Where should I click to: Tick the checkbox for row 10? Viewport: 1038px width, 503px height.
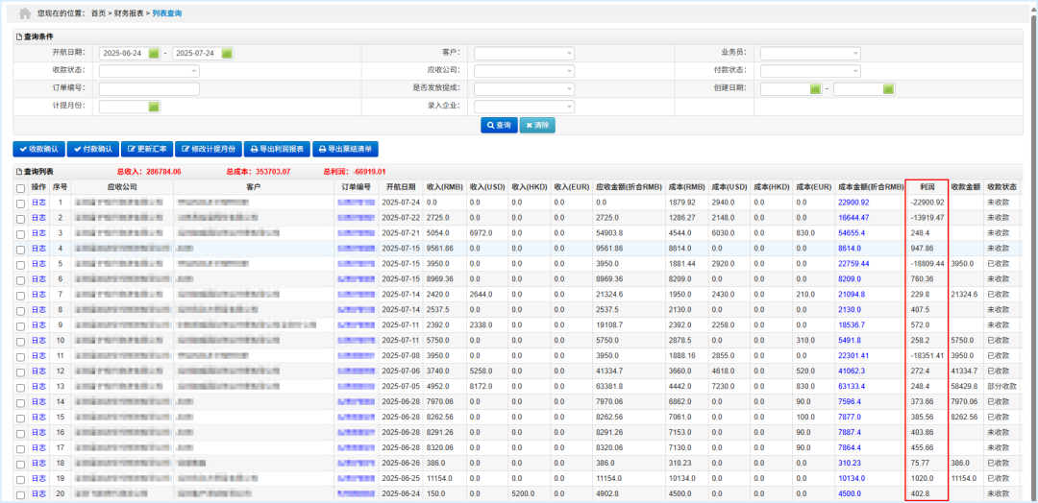[x=21, y=341]
